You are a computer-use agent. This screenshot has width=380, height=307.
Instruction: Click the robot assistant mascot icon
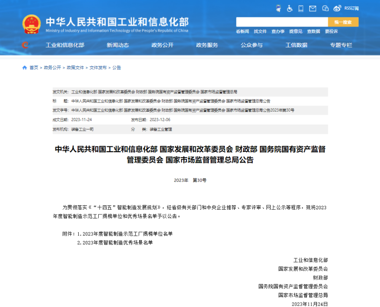(278, 8)
